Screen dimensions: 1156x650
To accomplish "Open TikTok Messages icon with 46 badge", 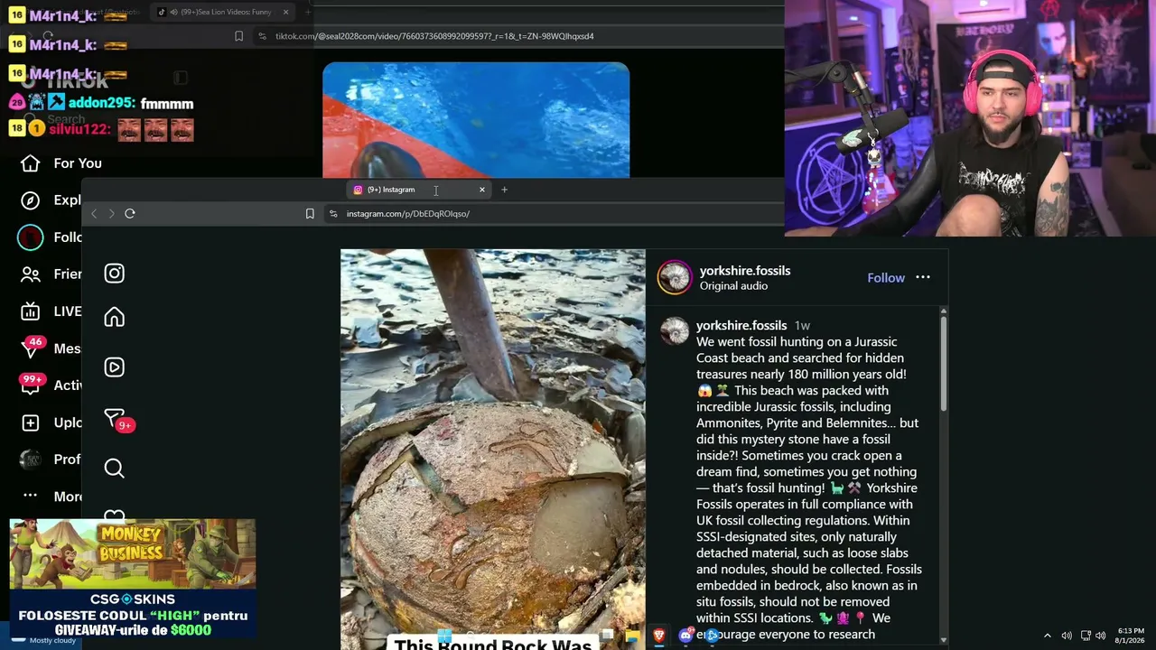I will coord(33,347).
